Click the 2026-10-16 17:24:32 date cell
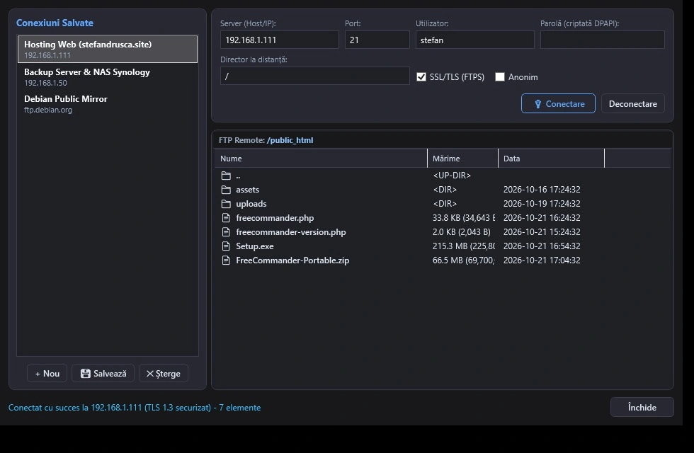This screenshot has height=453, width=694. click(x=542, y=190)
